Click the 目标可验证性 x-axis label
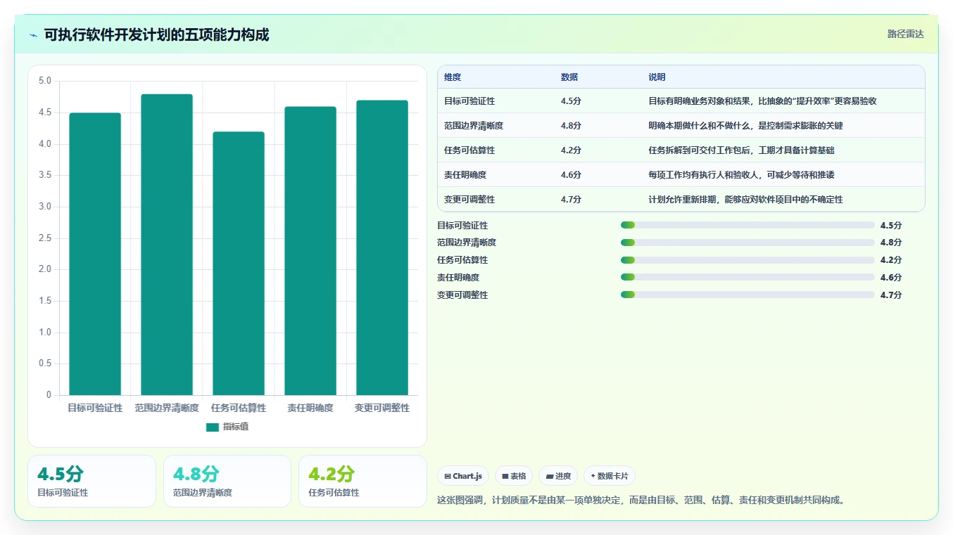Image resolution: width=953 pixels, height=535 pixels. pos(95,408)
